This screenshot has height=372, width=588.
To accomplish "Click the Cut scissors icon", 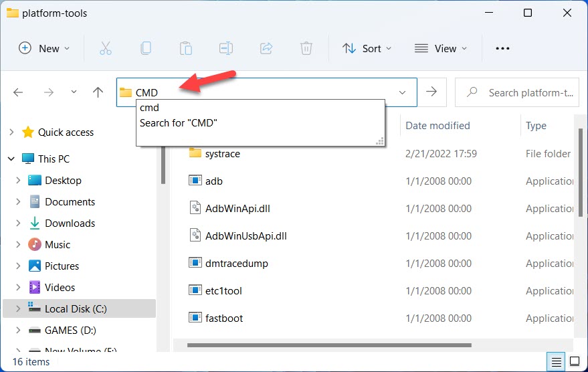I will coord(106,48).
